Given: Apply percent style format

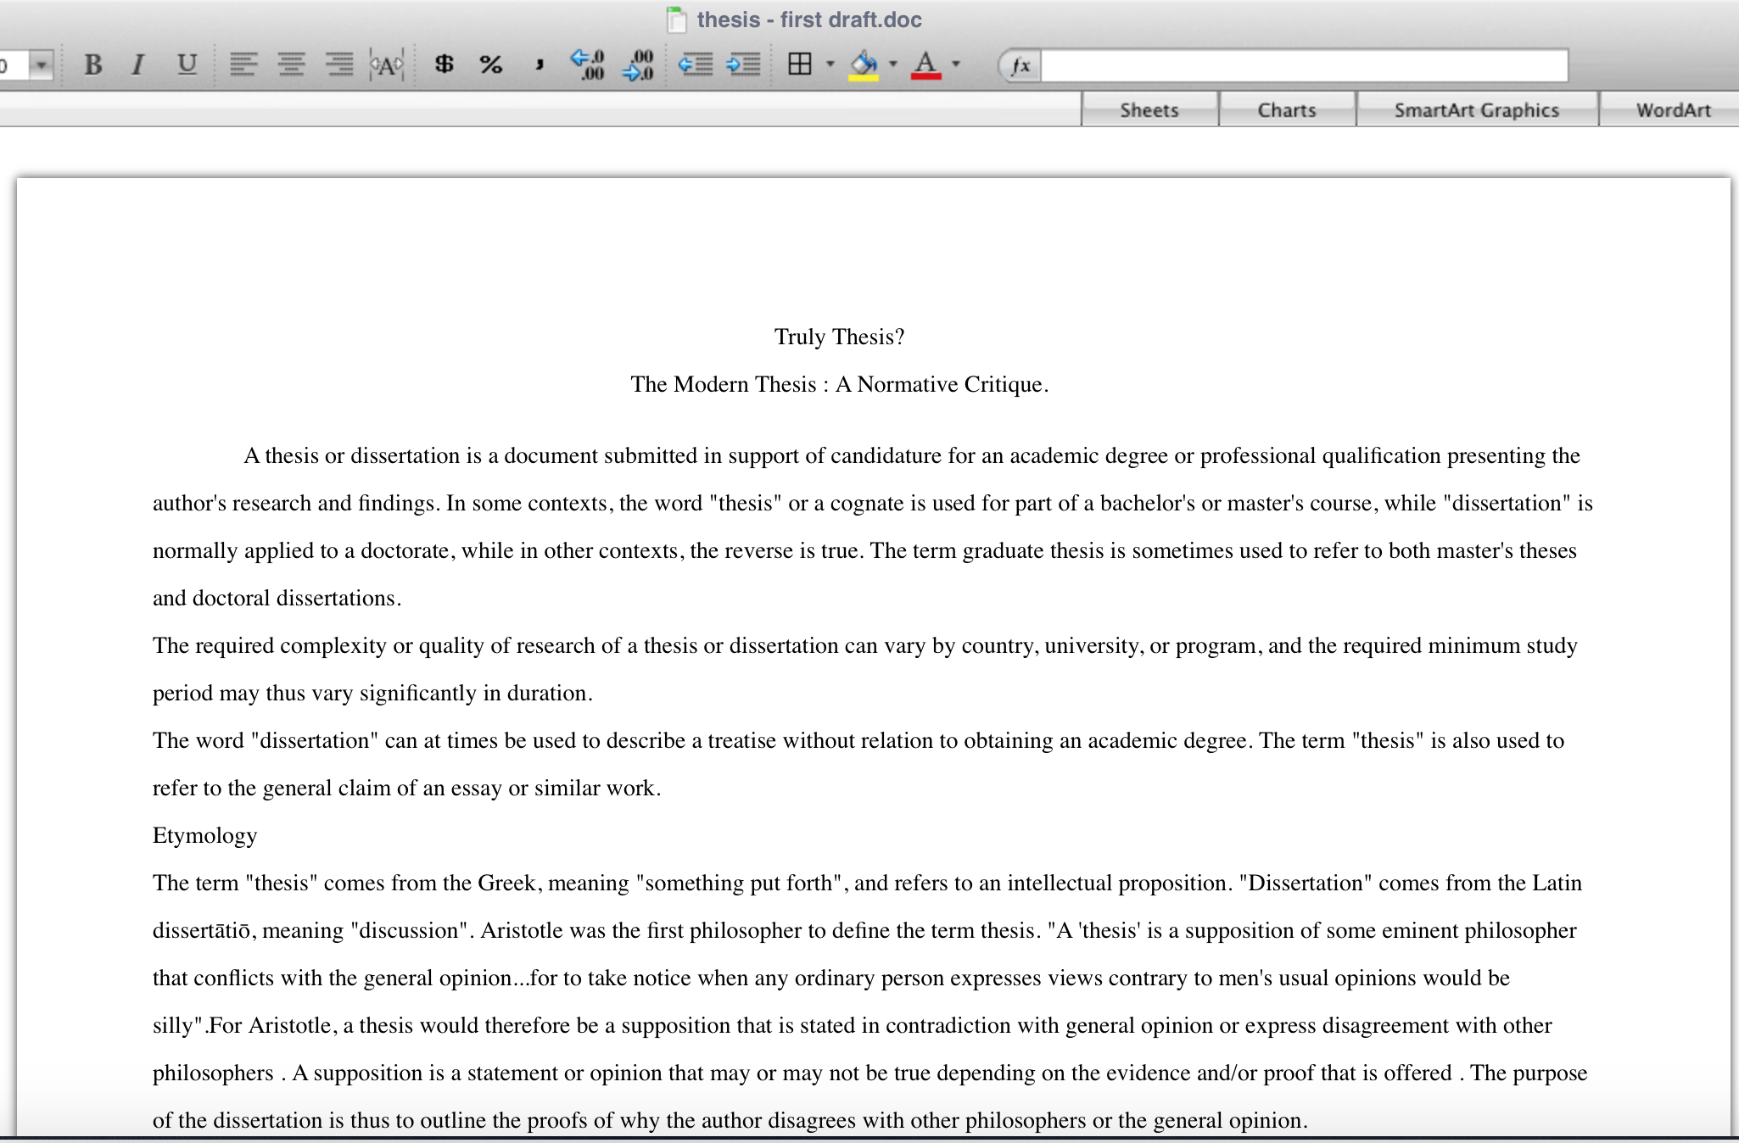Looking at the screenshot, I should click(x=491, y=64).
